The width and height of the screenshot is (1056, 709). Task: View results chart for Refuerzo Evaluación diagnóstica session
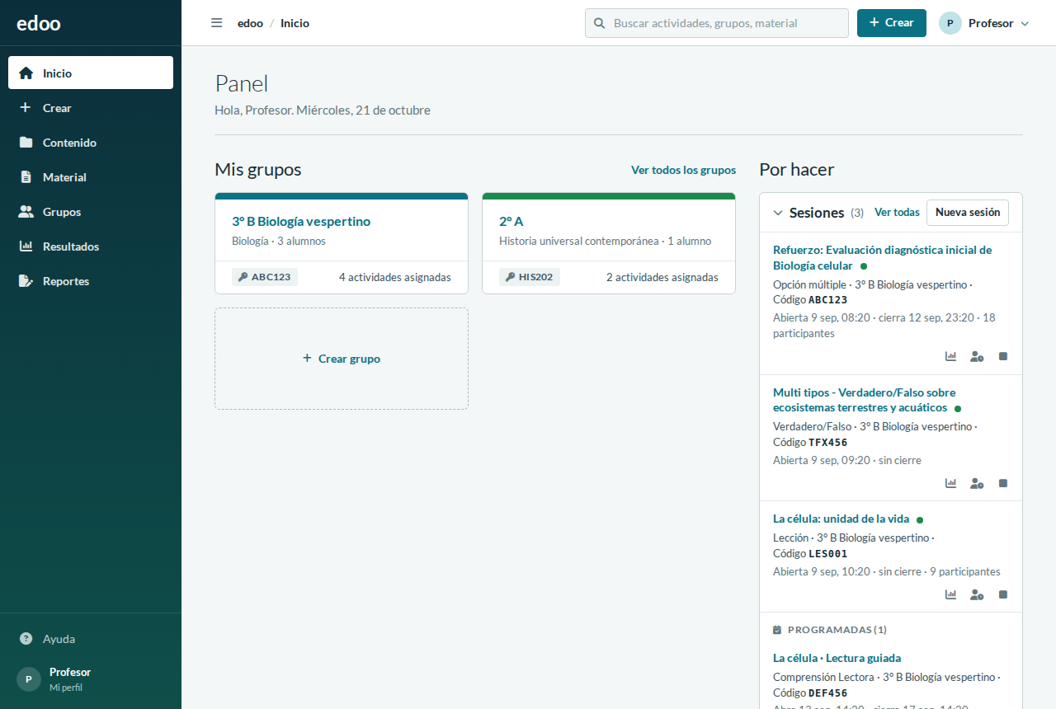(x=950, y=356)
